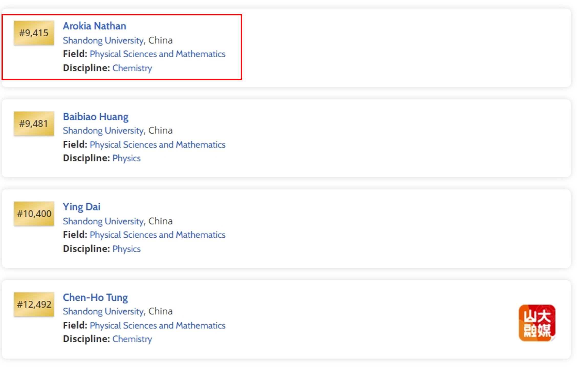Click Chemistry discipline for Arokia Nathan

132,68
